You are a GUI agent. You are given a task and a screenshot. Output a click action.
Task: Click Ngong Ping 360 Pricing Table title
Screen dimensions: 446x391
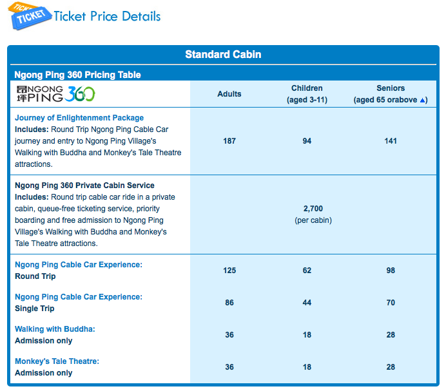pos(77,75)
